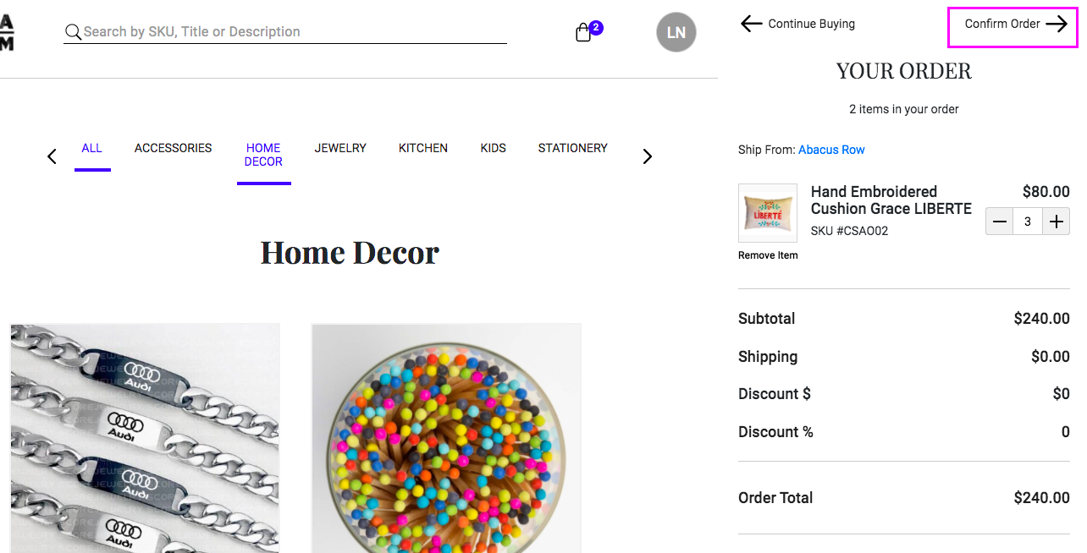Decrease cushion quantity with minus button

1000,222
